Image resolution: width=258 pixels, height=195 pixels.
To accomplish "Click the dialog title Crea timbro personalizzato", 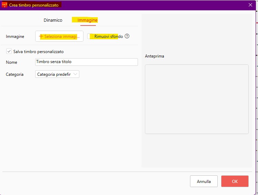I will (34, 5).
